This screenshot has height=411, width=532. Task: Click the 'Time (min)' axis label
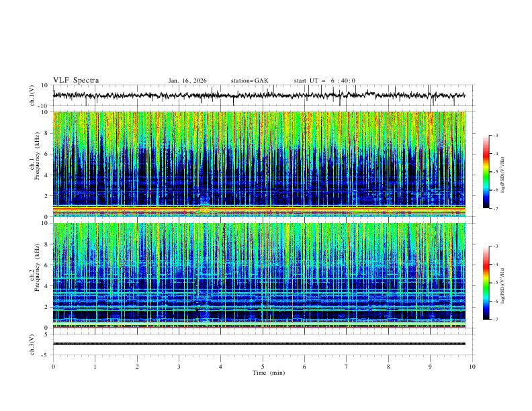269,373
